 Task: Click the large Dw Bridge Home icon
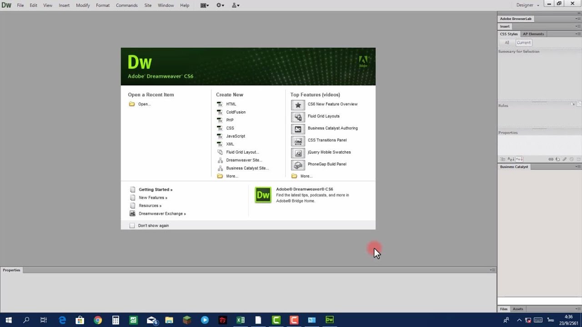[263, 195]
